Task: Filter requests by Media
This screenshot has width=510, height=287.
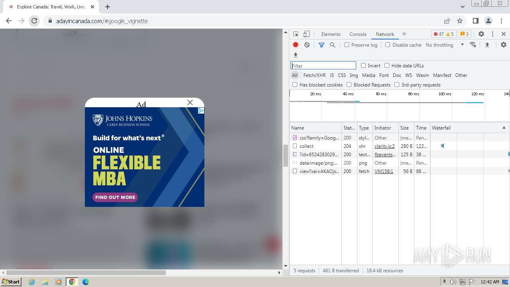Action: point(369,75)
